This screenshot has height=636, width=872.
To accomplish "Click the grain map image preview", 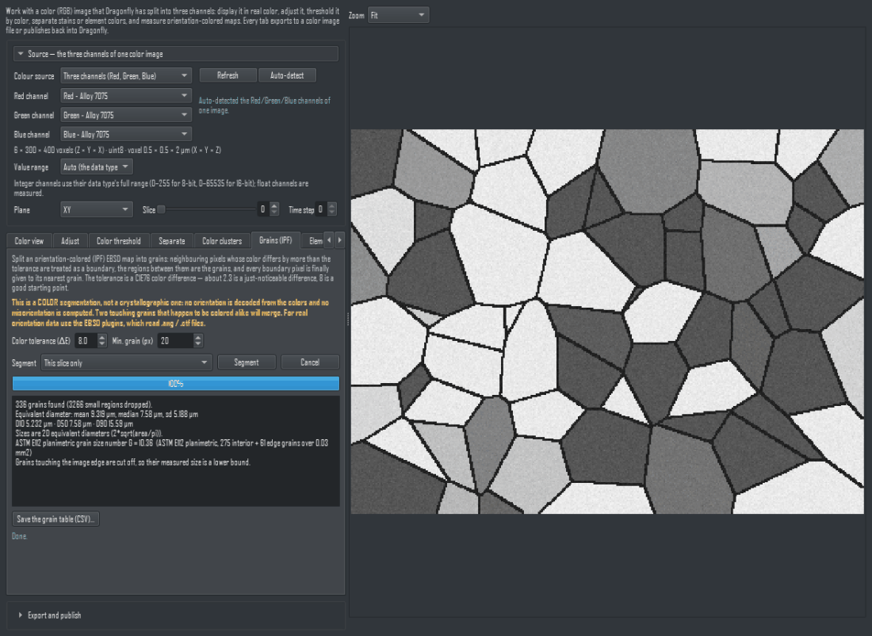I will [x=606, y=322].
